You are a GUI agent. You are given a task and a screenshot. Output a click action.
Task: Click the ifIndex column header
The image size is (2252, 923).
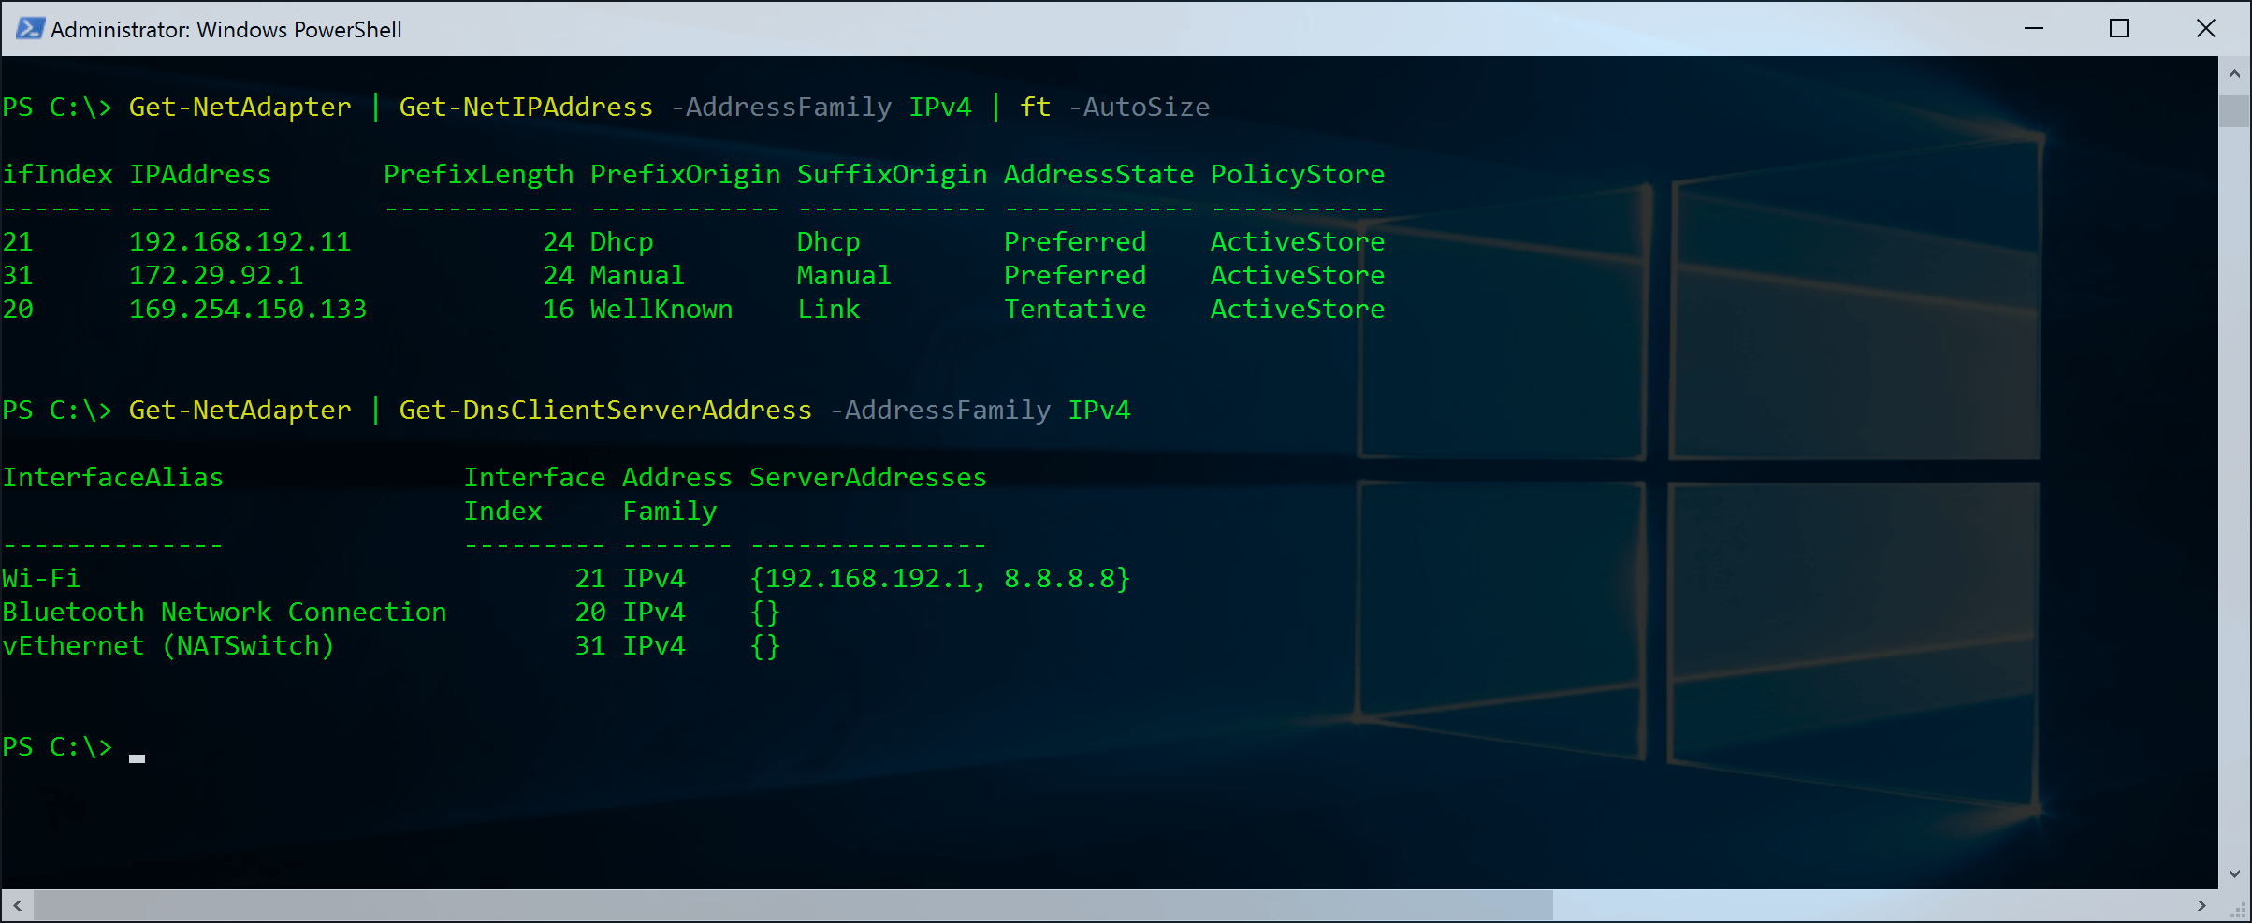click(x=57, y=175)
